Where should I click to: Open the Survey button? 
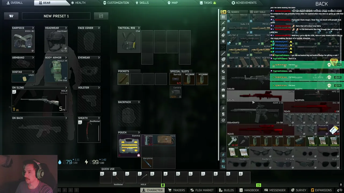tap(298, 190)
